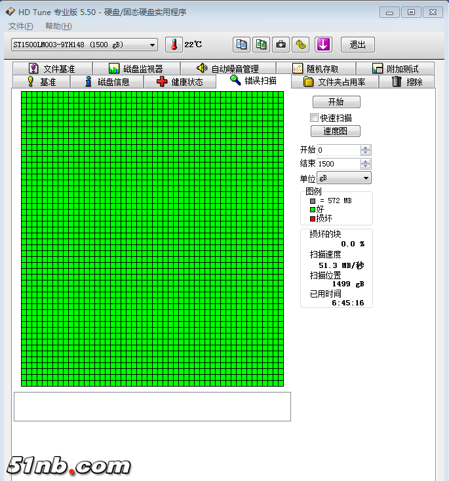Click the purple down-arrow minimize-to-tray icon
The width and height of the screenshot is (449, 481).
323,45
